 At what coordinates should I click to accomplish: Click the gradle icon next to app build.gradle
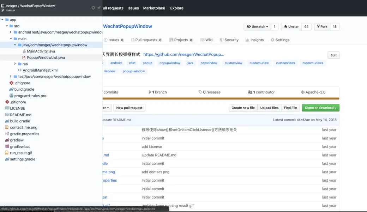pyautogui.click(x=11, y=89)
